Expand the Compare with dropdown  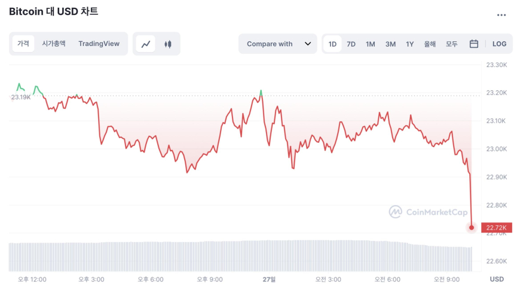(x=279, y=44)
